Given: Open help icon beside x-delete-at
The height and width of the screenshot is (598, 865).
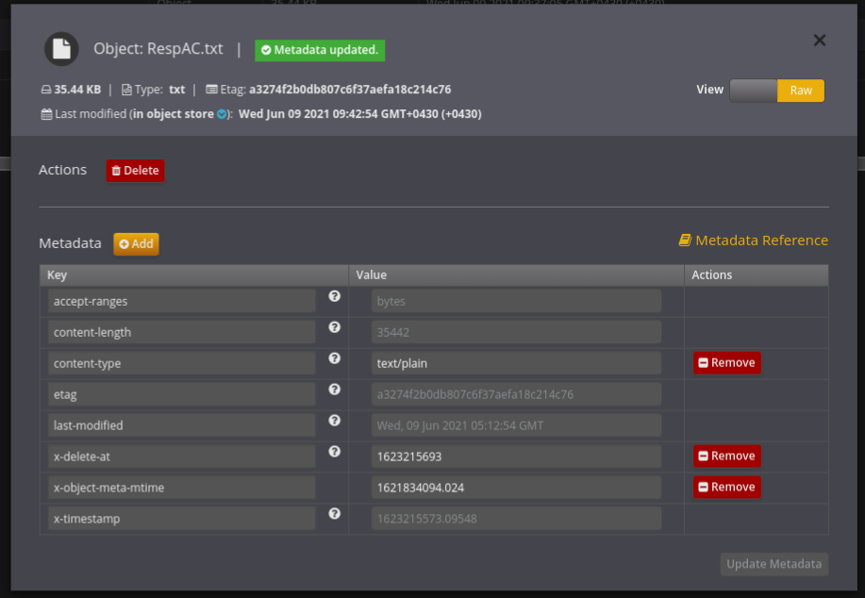Looking at the screenshot, I should tap(334, 452).
